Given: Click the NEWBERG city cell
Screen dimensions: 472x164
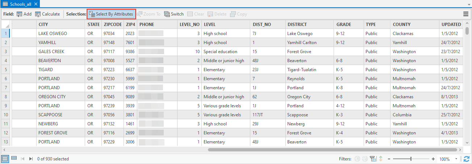Looking at the screenshot, I should pos(60,124).
